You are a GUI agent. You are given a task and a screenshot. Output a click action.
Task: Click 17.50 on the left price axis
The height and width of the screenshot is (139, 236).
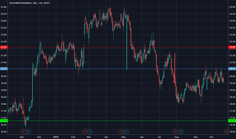(x=4, y=111)
